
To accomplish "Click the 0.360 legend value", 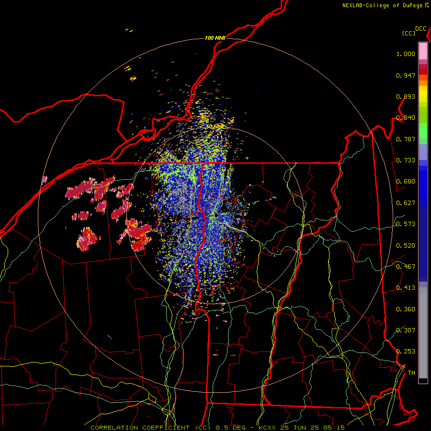I will [x=406, y=309].
